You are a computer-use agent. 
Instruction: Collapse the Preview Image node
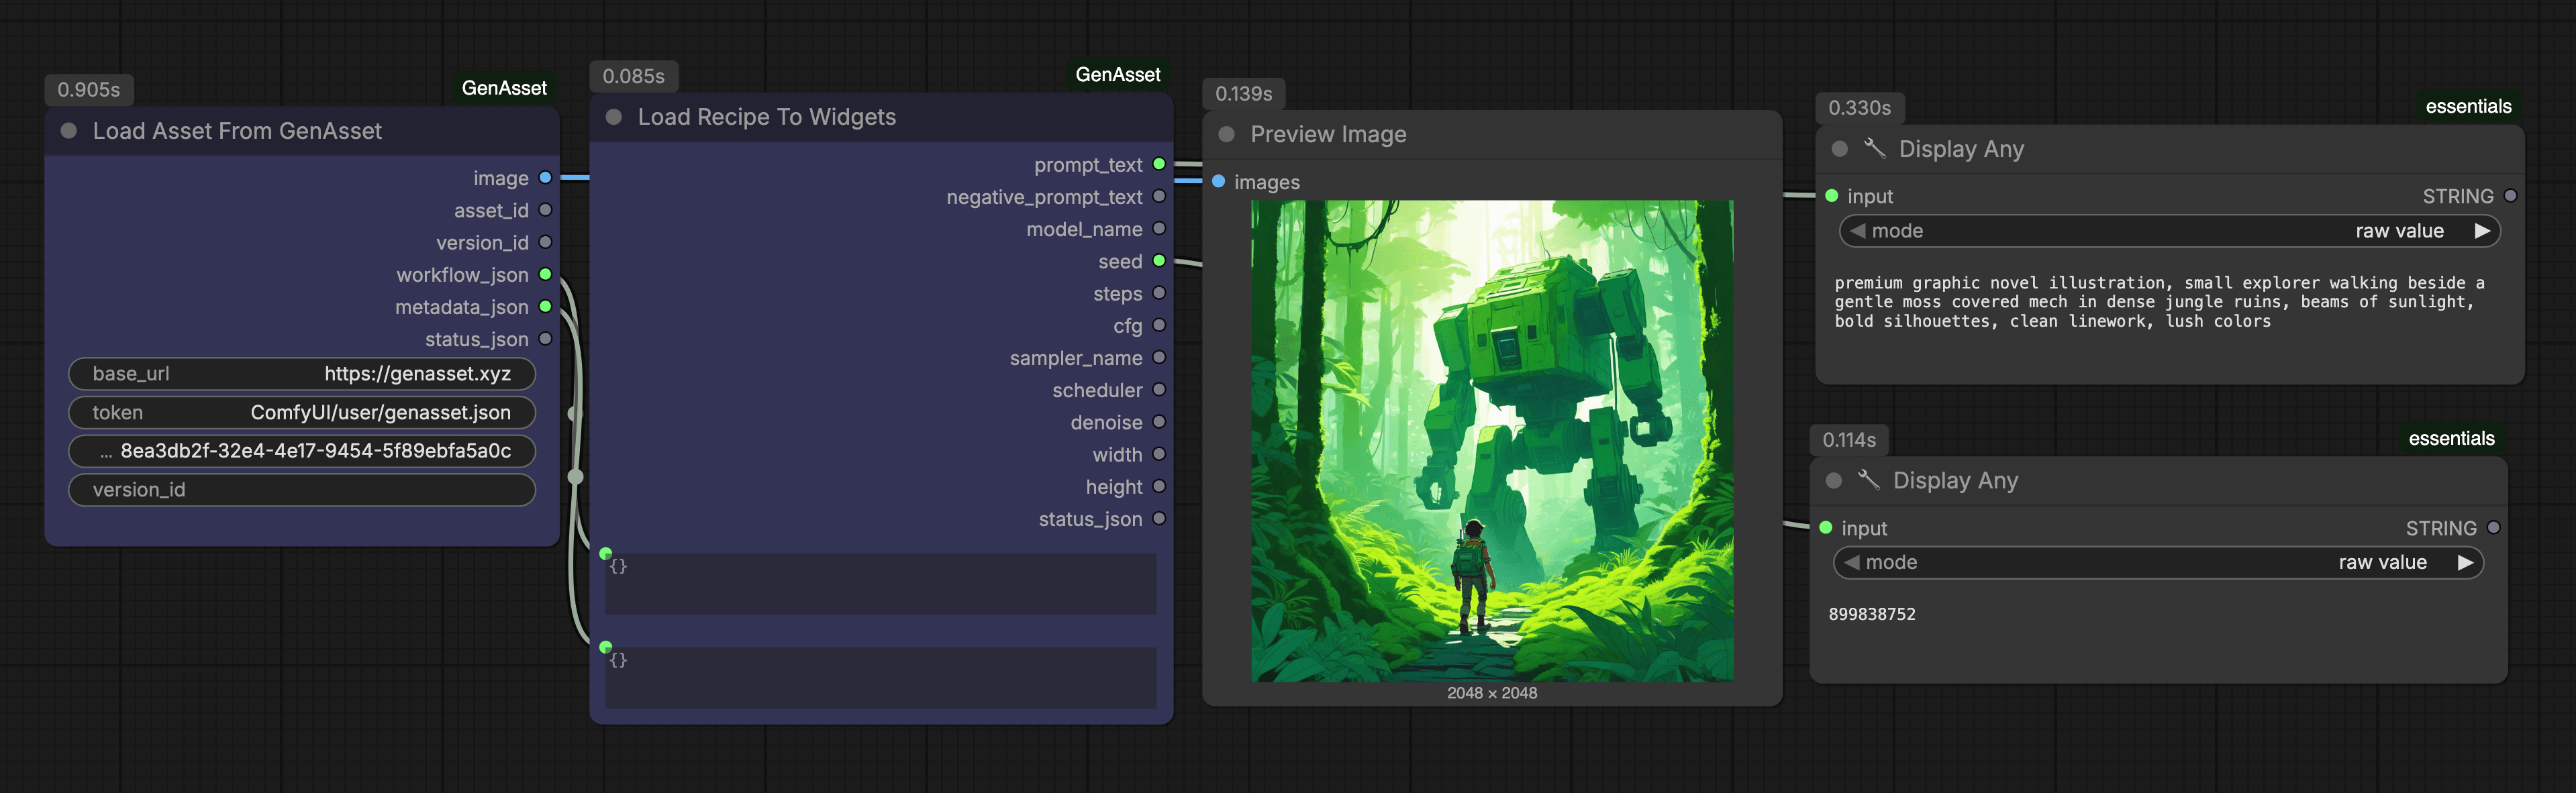1226,134
